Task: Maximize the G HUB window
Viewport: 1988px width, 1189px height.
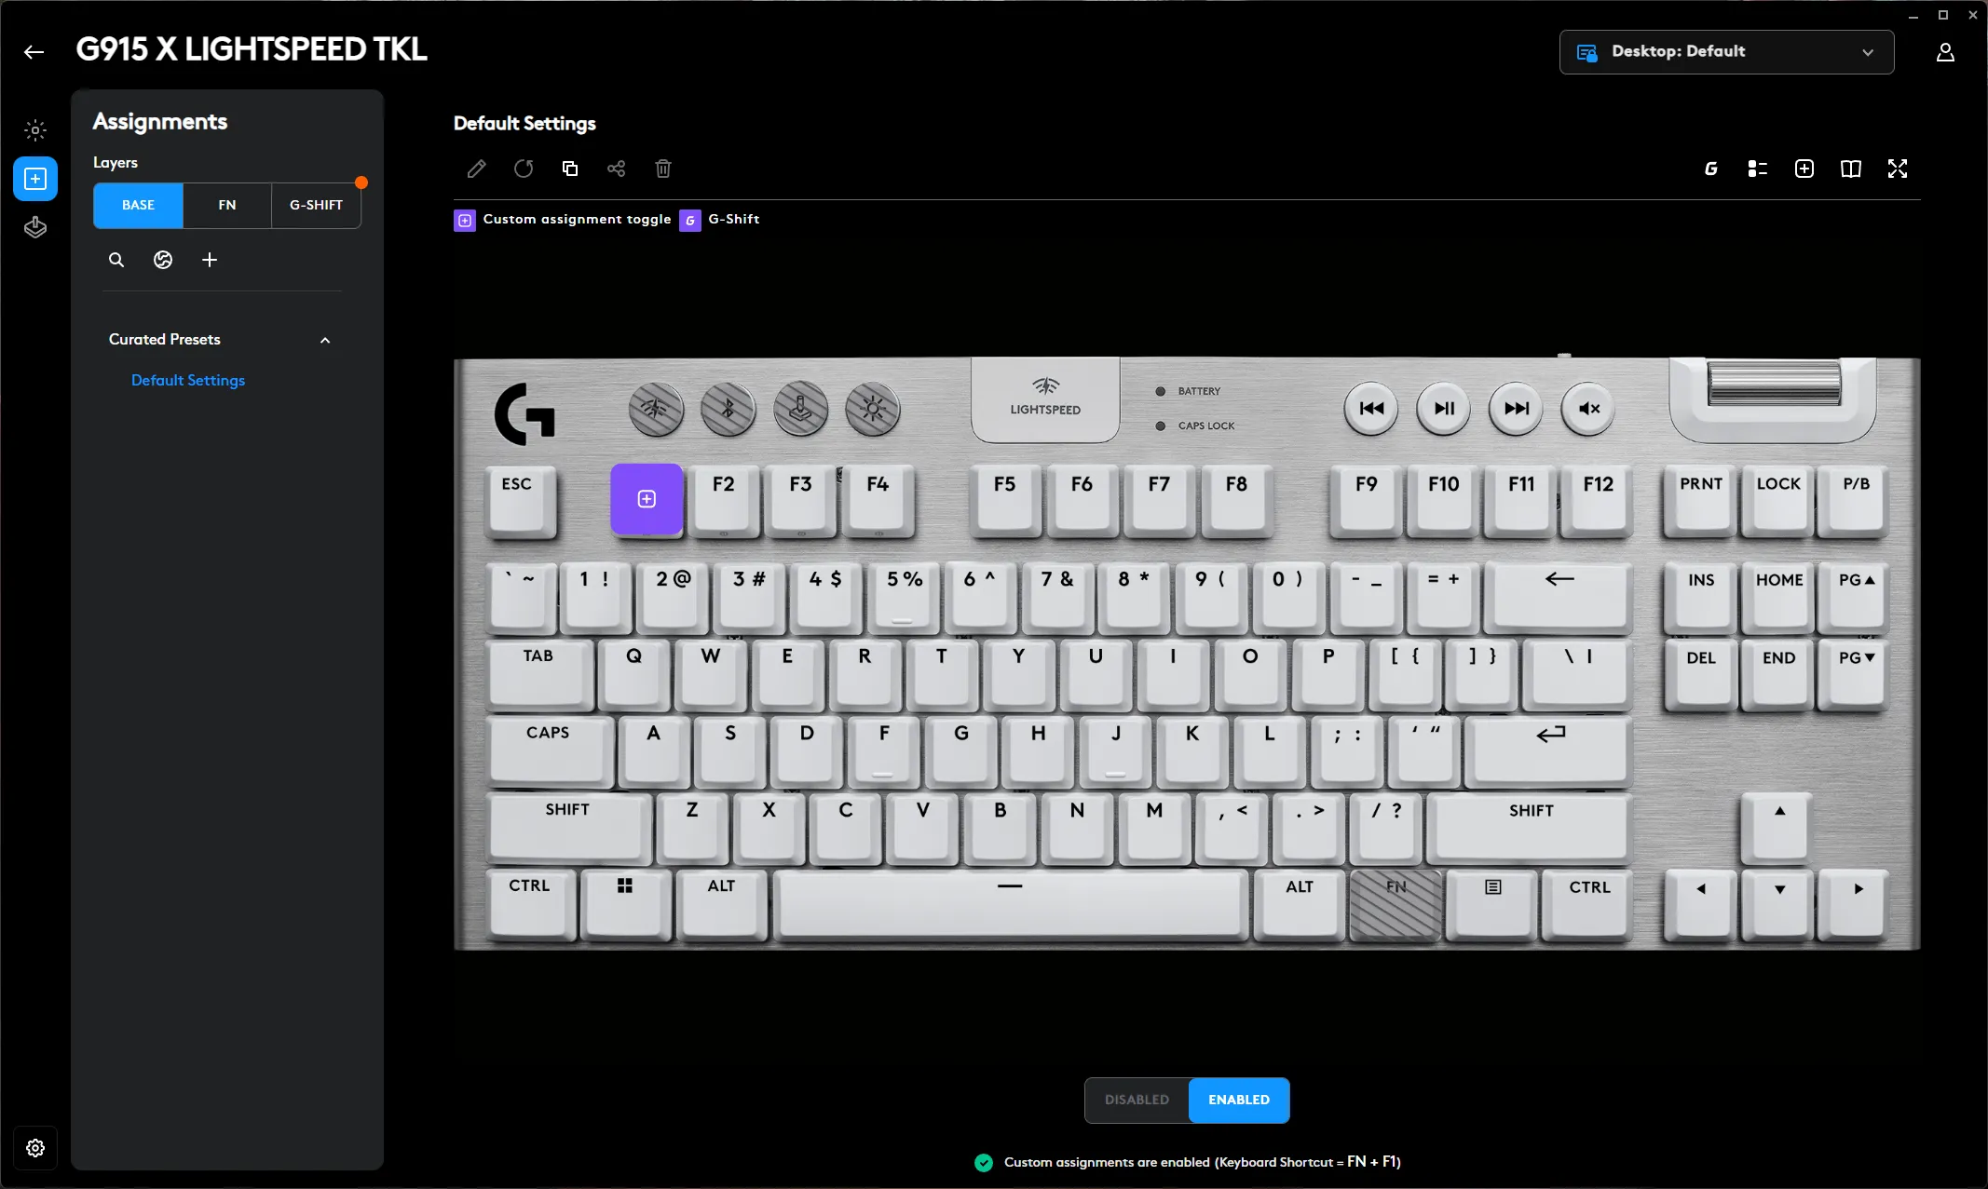Action: point(1943,15)
